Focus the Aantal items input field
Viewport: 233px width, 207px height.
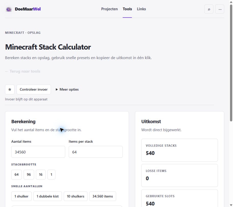coord(38,152)
